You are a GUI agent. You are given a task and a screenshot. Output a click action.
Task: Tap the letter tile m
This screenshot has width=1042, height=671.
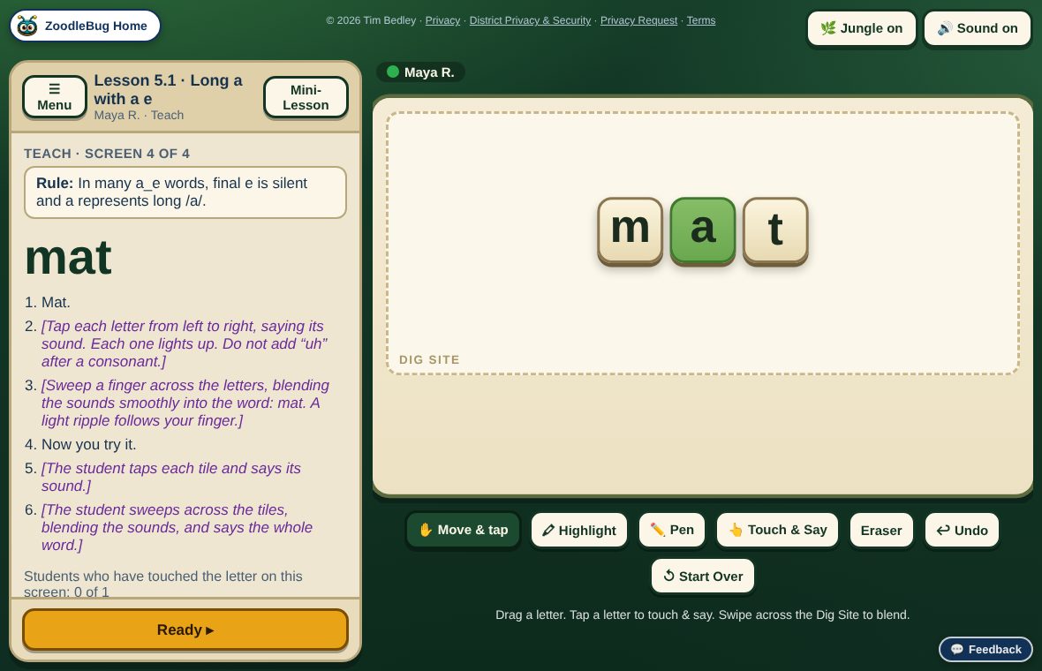(x=630, y=230)
